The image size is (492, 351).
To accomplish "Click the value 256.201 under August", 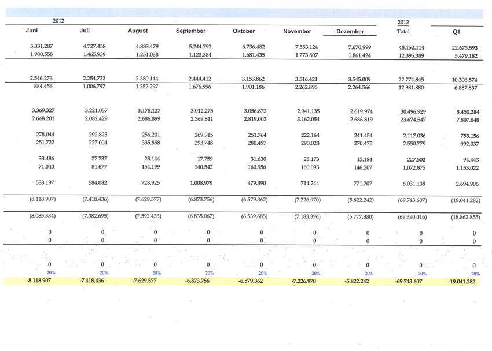I will pyautogui.click(x=151, y=135).
